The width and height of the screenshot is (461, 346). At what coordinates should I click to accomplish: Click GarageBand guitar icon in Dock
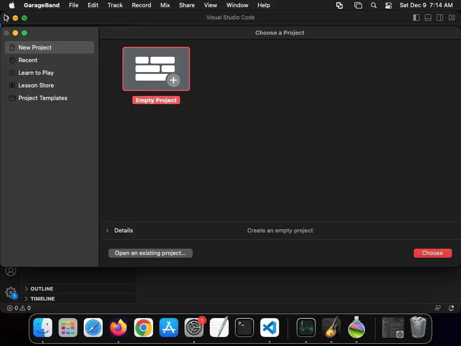click(x=331, y=327)
